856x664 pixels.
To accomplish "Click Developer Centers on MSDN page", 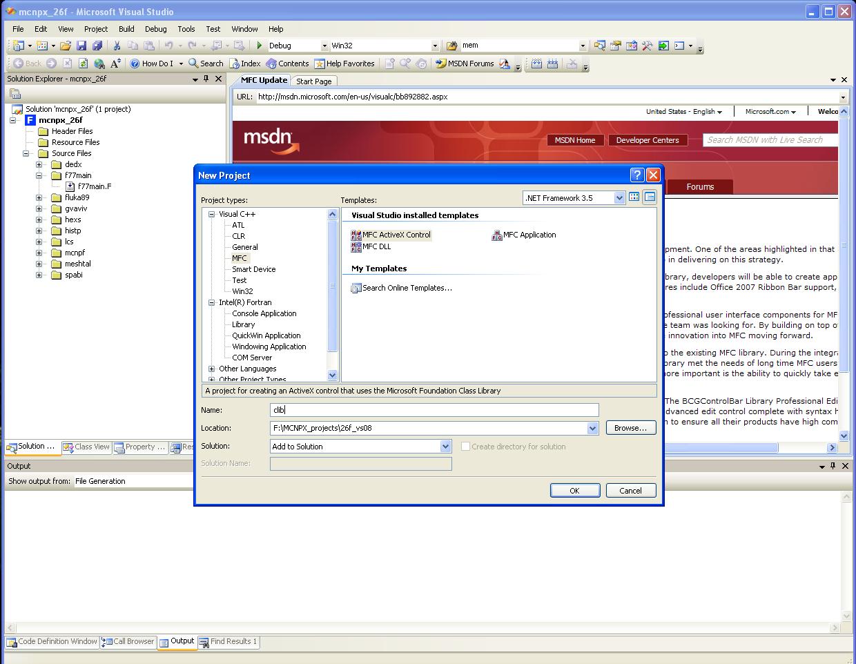I will pos(648,140).
